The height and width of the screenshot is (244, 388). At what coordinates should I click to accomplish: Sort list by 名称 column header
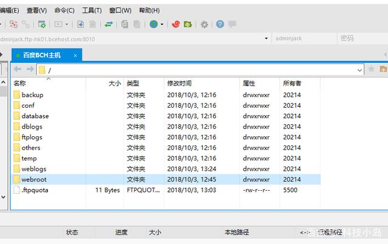[20, 83]
